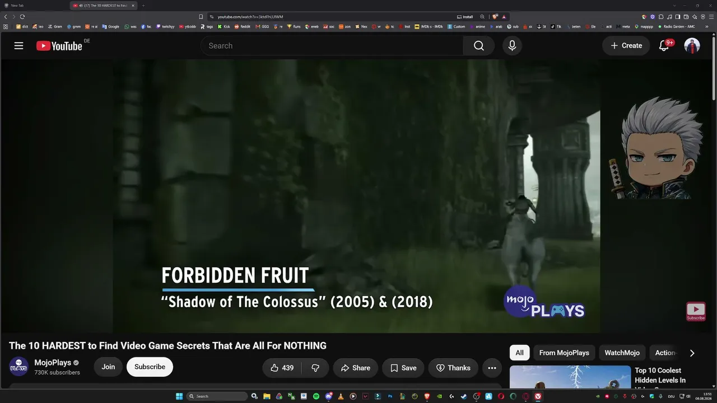Open the taskbar clock and date
717x403 pixels.
click(704, 396)
